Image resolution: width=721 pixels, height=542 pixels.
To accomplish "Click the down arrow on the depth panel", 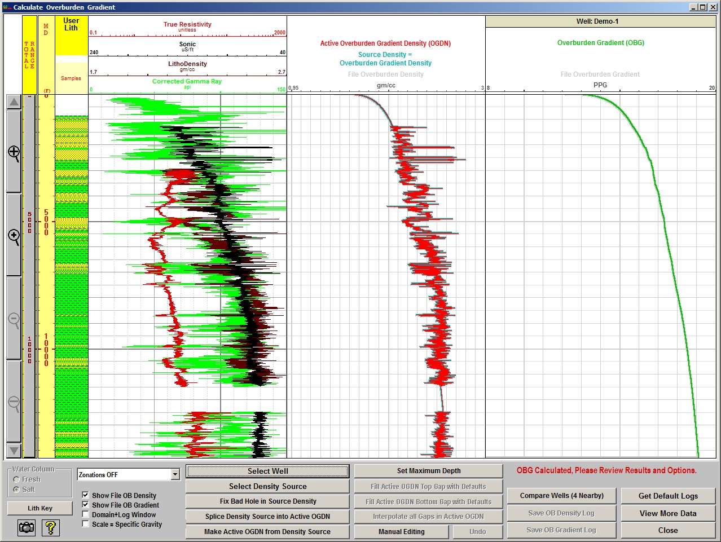I will [x=13, y=451].
